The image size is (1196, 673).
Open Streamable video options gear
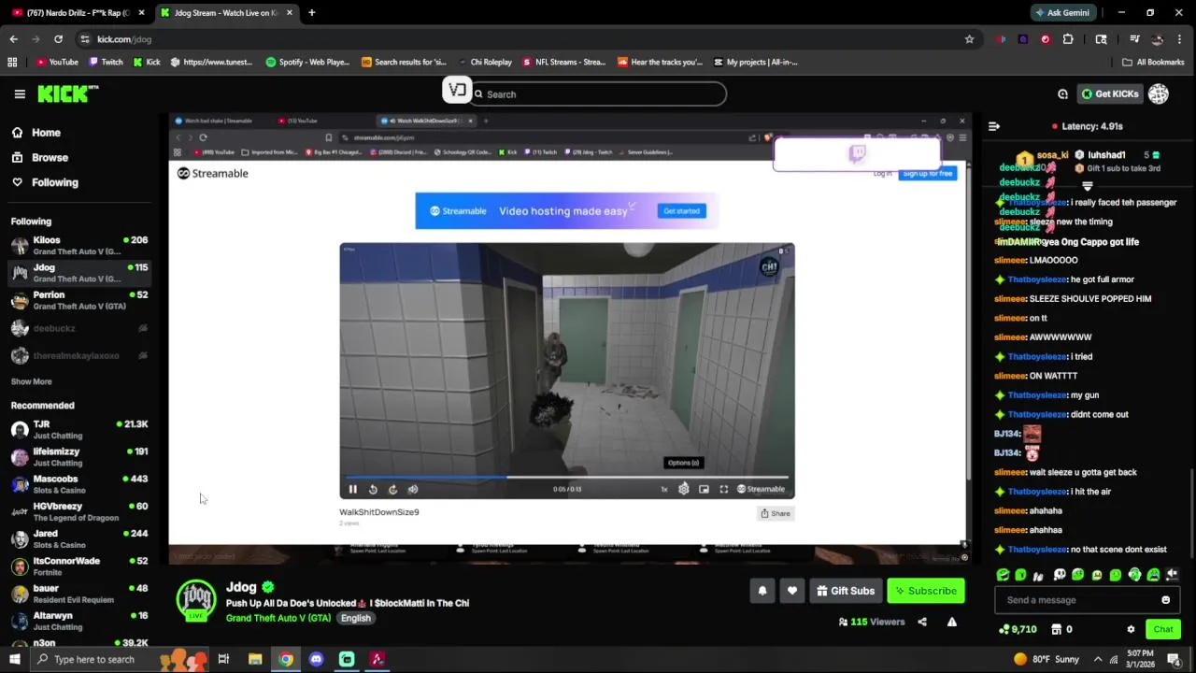tap(684, 489)
